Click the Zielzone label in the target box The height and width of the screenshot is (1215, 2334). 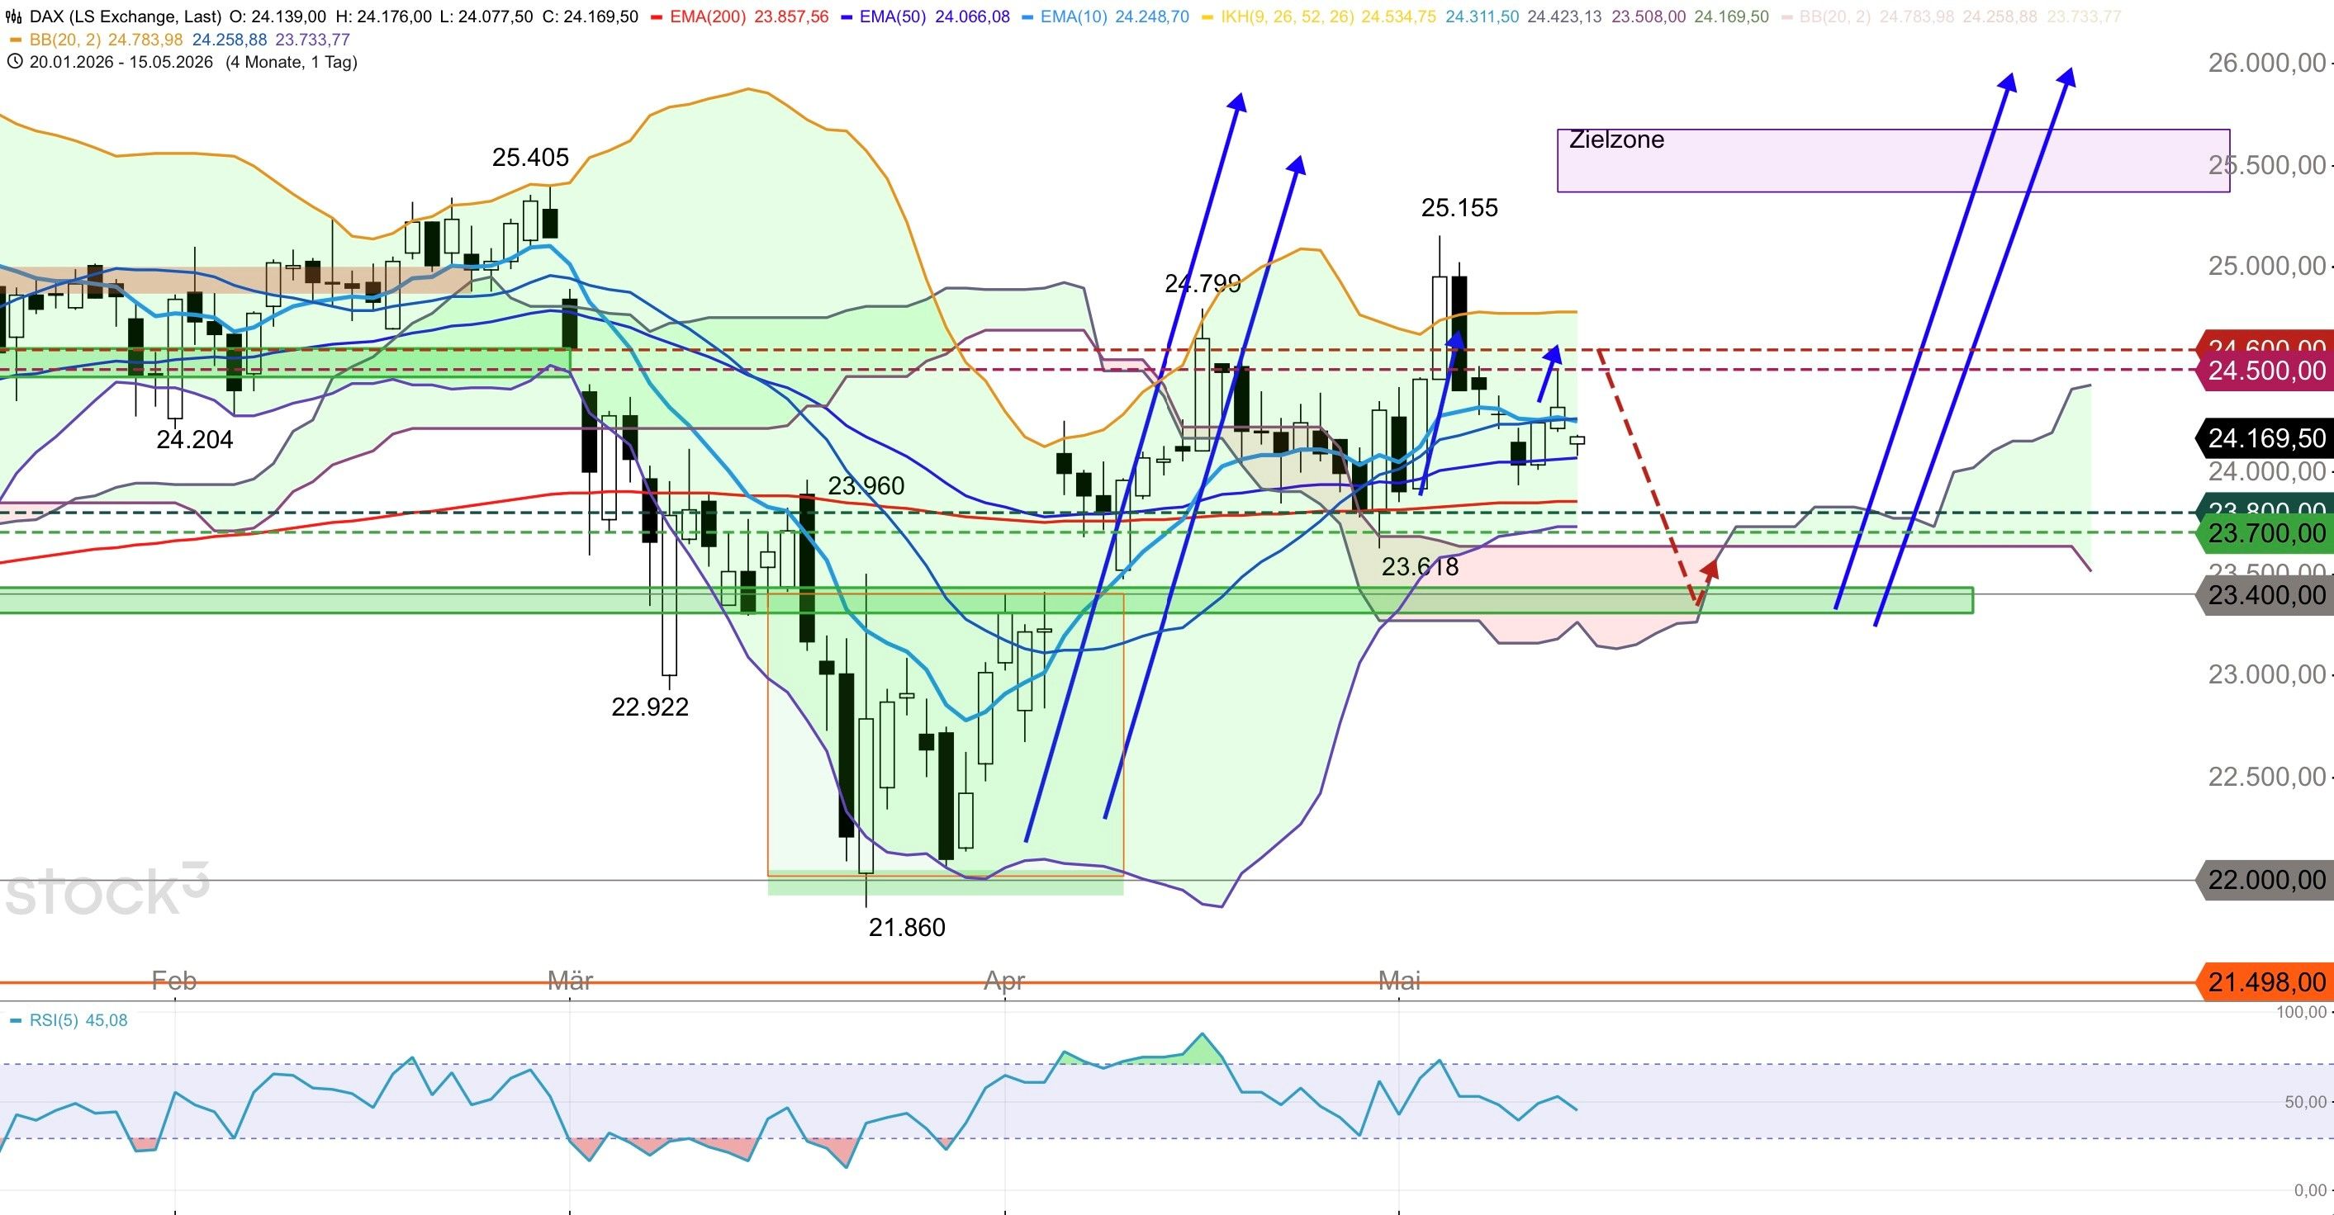pos(1616,139)
